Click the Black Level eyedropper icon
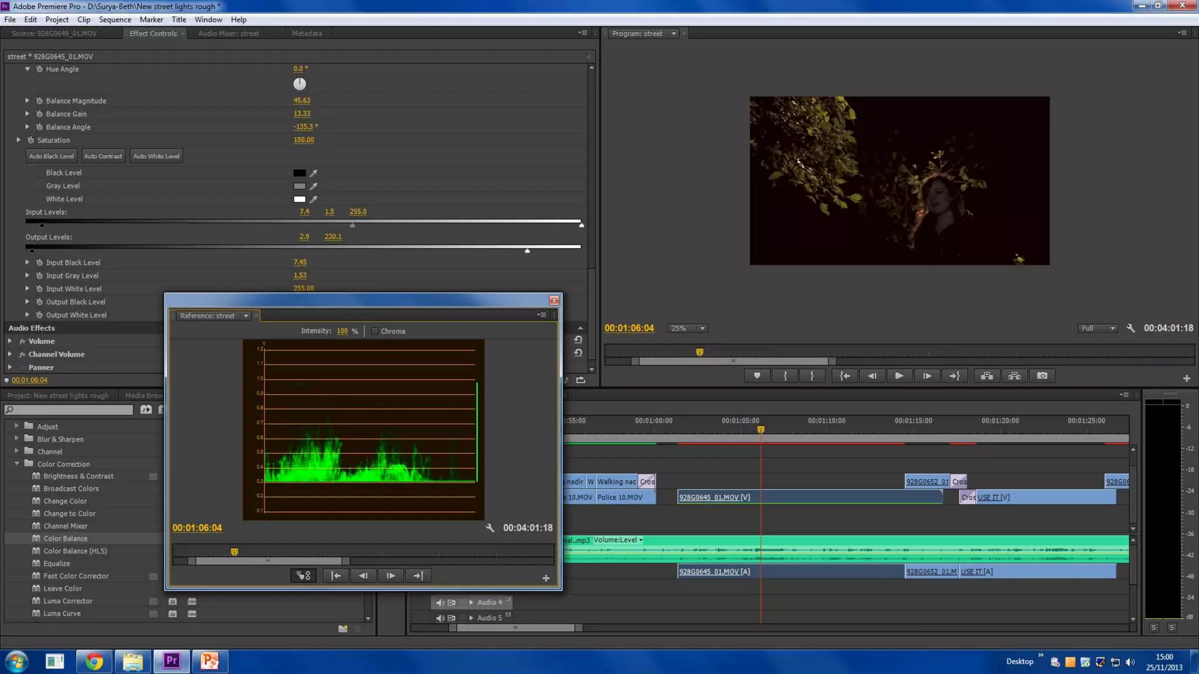 point(314,173)
